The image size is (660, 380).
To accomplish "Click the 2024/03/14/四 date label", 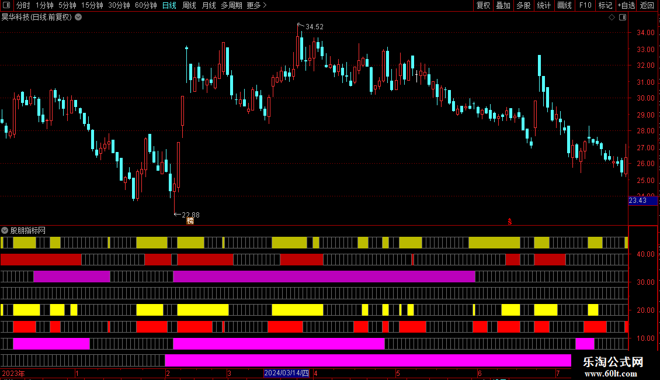I will [x=287, y=373].
